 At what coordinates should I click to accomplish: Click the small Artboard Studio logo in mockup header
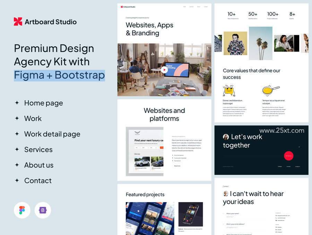coord(128,7)
